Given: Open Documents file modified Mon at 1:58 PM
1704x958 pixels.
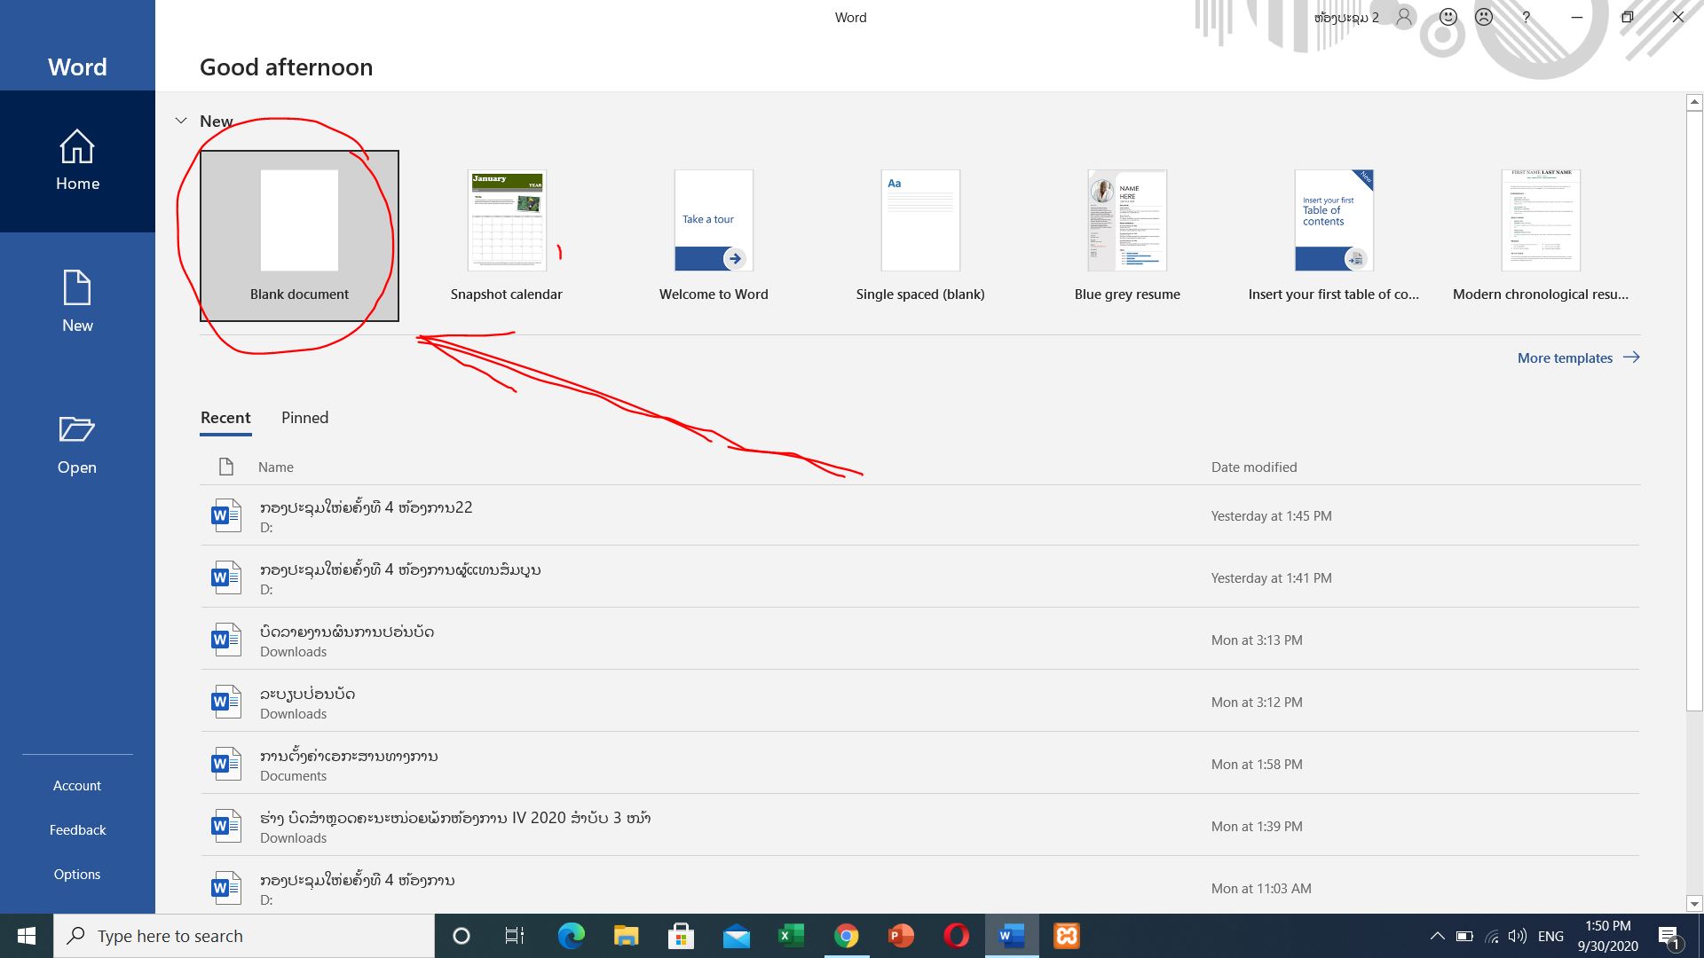Looking at the screenshot, I should (919, 764).
